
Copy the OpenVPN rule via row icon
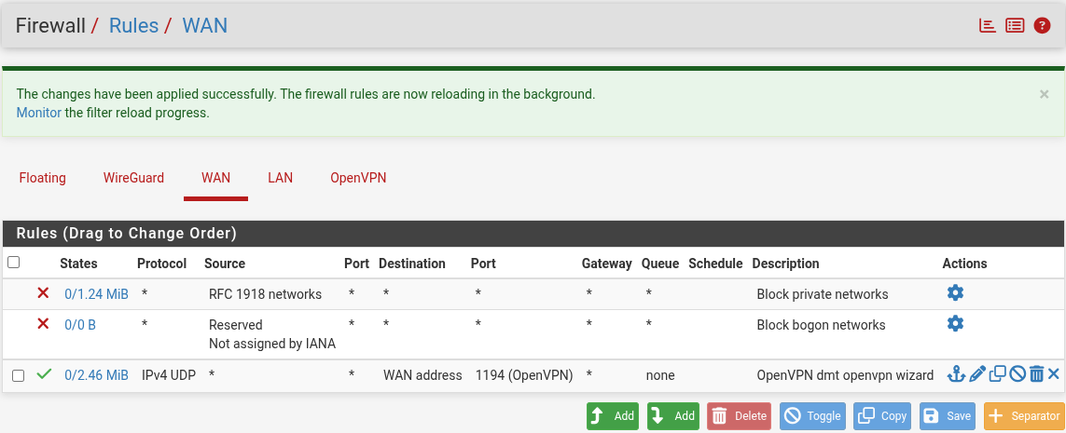tap(997, 374)
